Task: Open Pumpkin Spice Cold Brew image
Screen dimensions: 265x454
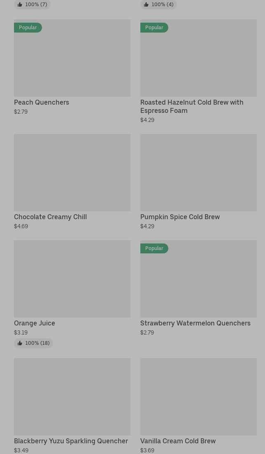Action: coord(198,172)
